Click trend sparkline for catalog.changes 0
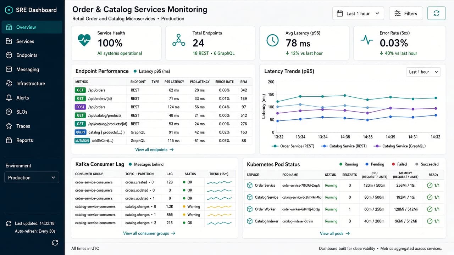454x255 pixels. (x=219, y=206)
